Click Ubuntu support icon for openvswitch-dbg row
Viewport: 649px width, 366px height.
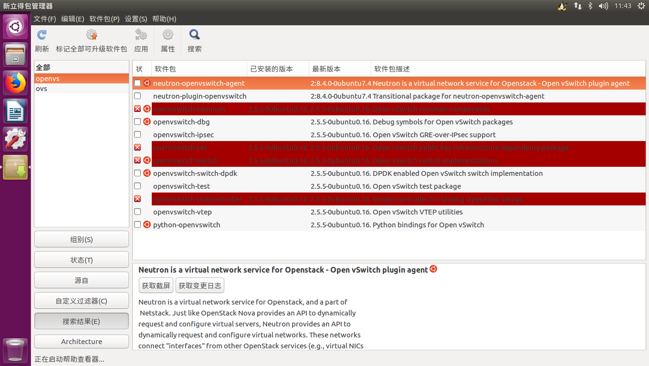[147, 122]
